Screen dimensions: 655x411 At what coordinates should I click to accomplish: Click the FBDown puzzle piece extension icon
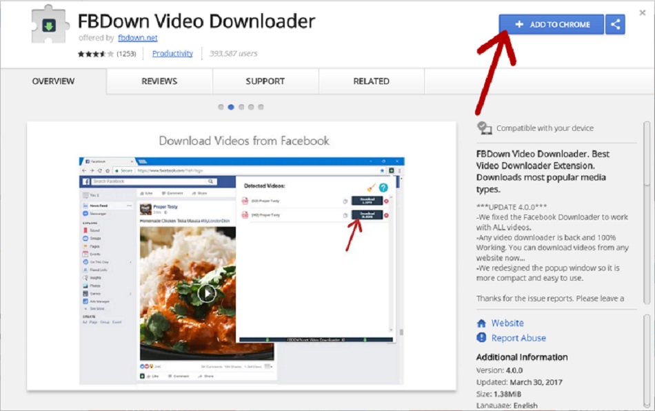point(50,24)
